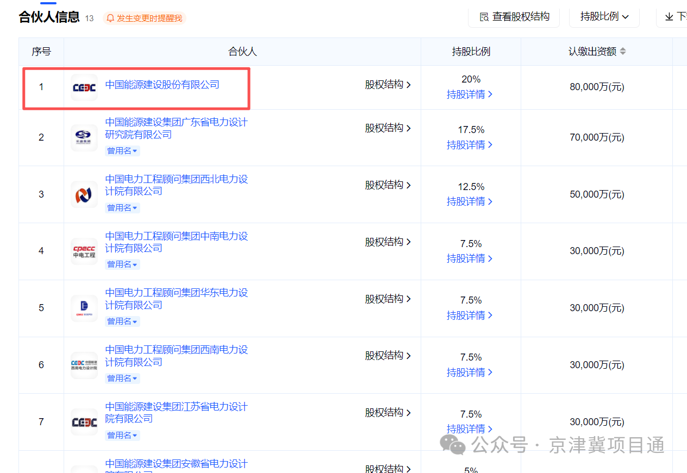Expand 曾用名 for 广东省电力设计研究院
Viewport: 687px width, 473px height.
pos(122,151)
